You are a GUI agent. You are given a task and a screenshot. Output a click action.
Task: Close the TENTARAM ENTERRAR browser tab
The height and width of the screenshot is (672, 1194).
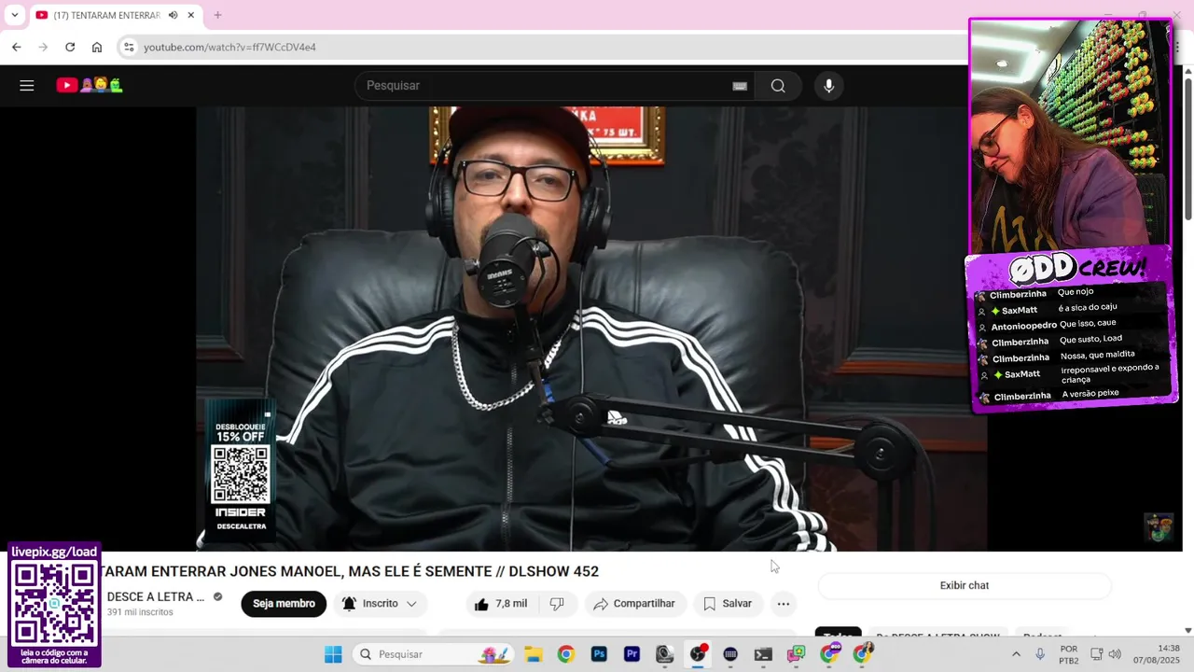(x=191, y=15)
